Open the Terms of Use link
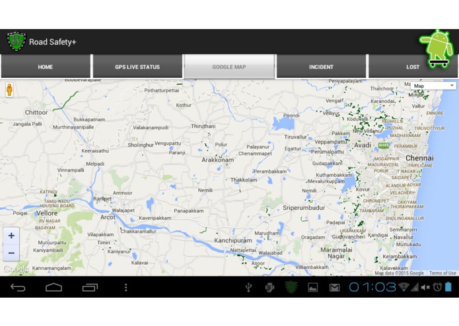This screenshot has width=459, height=326. pos(442,273)
